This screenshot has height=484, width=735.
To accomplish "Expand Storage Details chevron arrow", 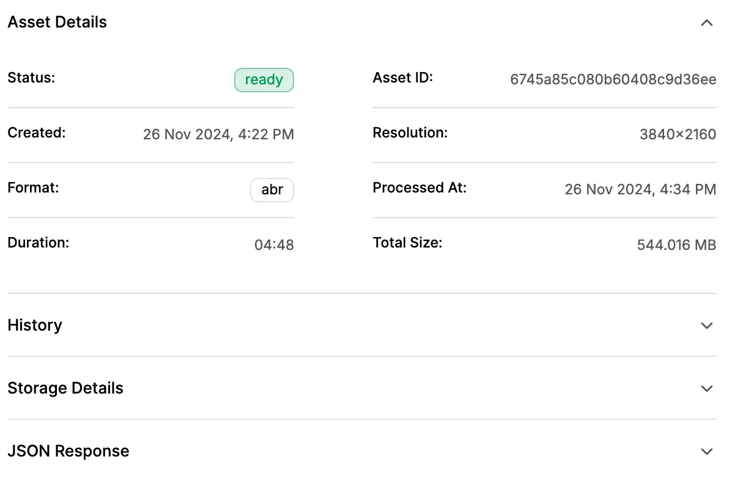I will (x=707, y=389).
